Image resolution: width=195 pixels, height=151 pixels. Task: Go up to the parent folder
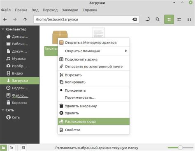point(25,19)
